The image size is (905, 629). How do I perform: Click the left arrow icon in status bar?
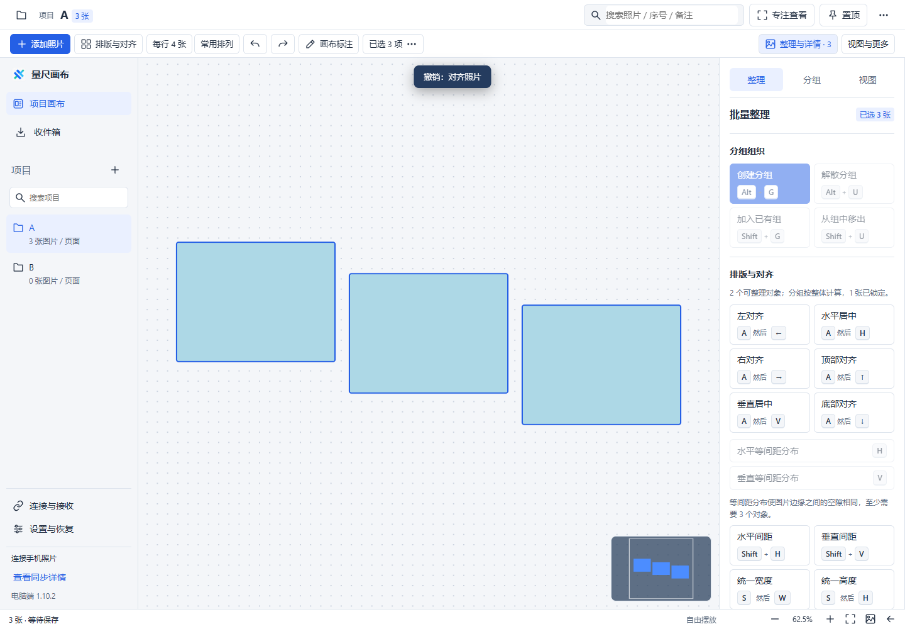click(891, 620)
